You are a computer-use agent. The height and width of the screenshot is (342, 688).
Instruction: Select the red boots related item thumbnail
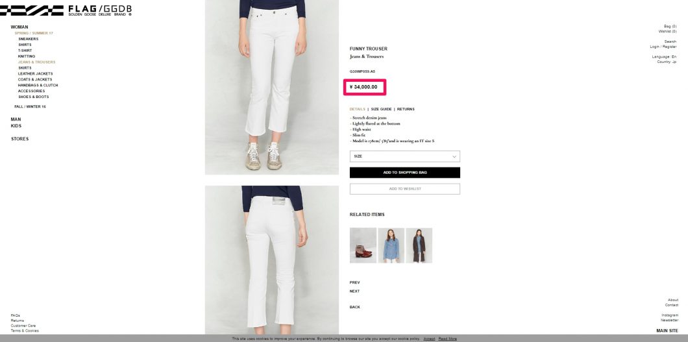click(363, 245)
